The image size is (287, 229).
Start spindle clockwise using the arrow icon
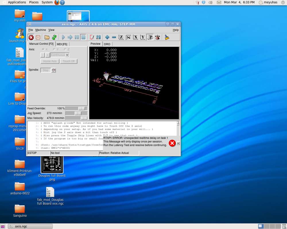[54, 70]
